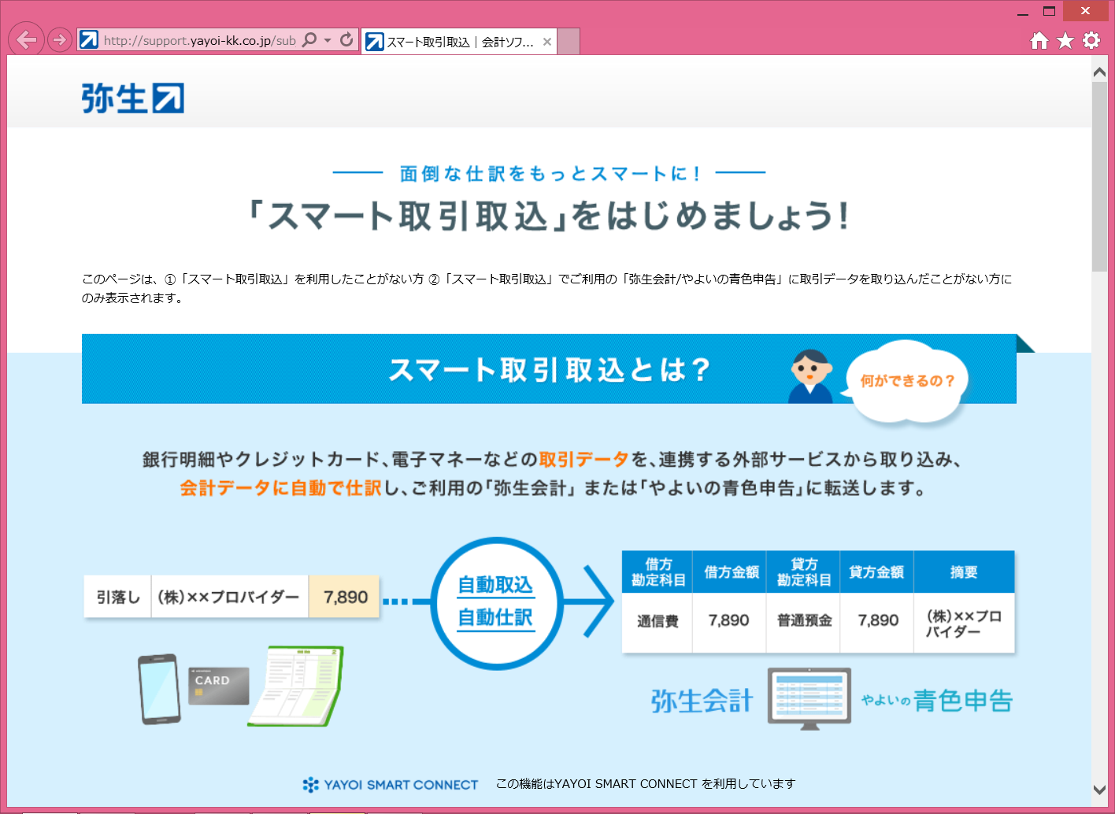Open the address bar dropdown arrow
The image size is (1115, 814).
coord(328,40)
